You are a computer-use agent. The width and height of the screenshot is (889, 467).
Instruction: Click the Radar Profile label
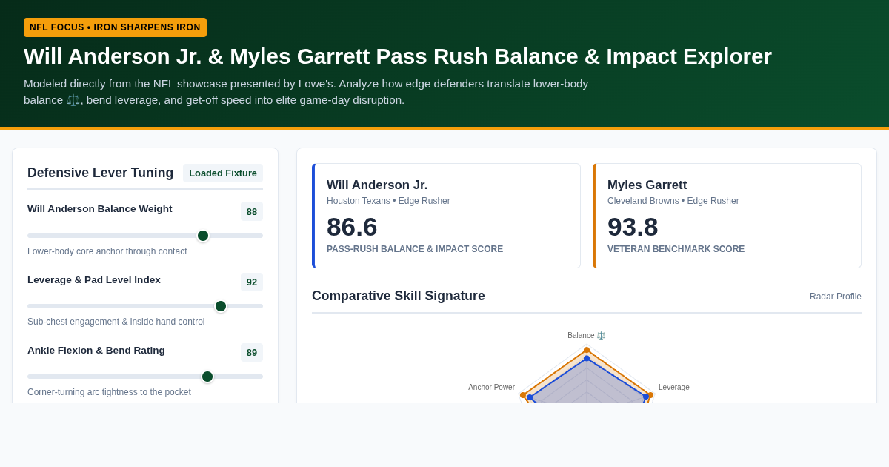836,297
